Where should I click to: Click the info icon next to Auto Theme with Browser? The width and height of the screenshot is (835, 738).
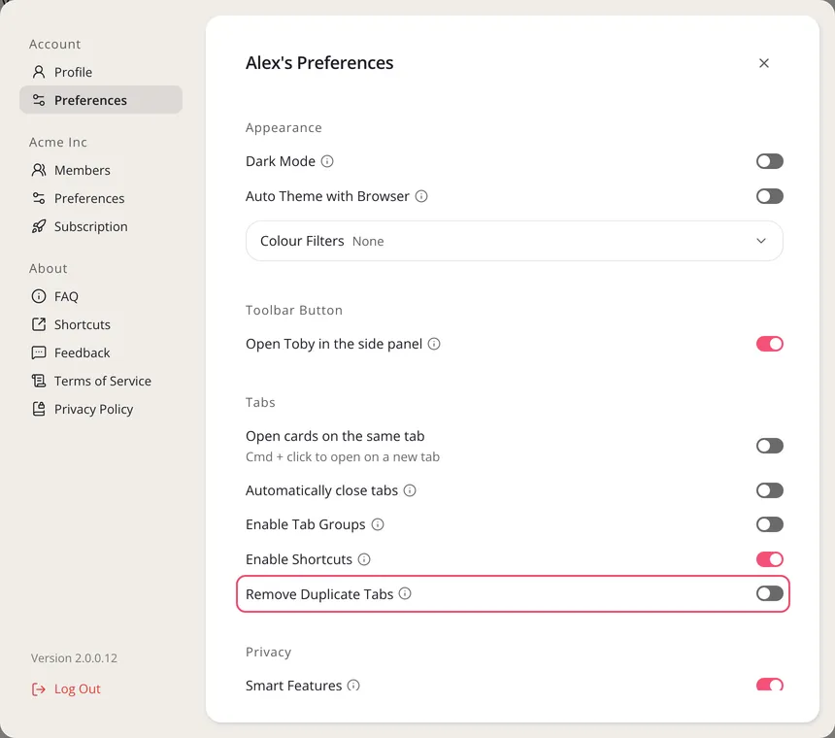tap(421, 196)
